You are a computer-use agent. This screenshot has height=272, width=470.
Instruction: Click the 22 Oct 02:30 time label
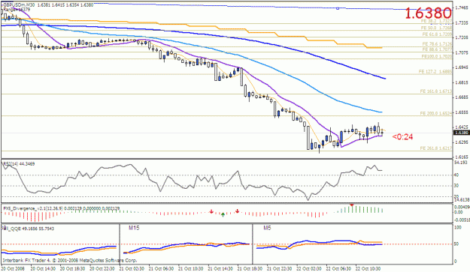[309, 269]
